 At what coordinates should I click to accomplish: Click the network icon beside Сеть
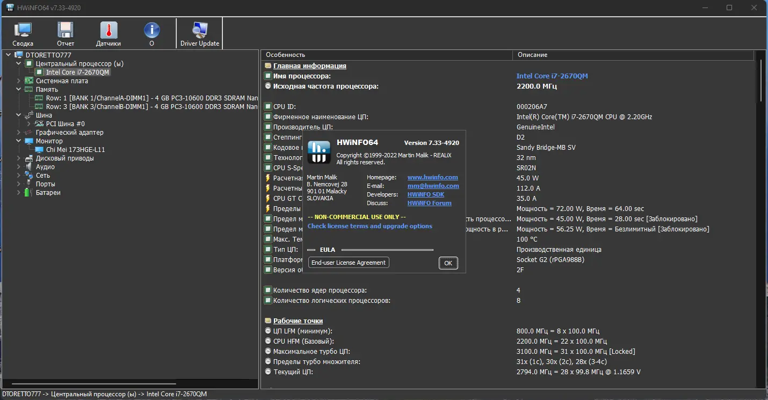28,175
